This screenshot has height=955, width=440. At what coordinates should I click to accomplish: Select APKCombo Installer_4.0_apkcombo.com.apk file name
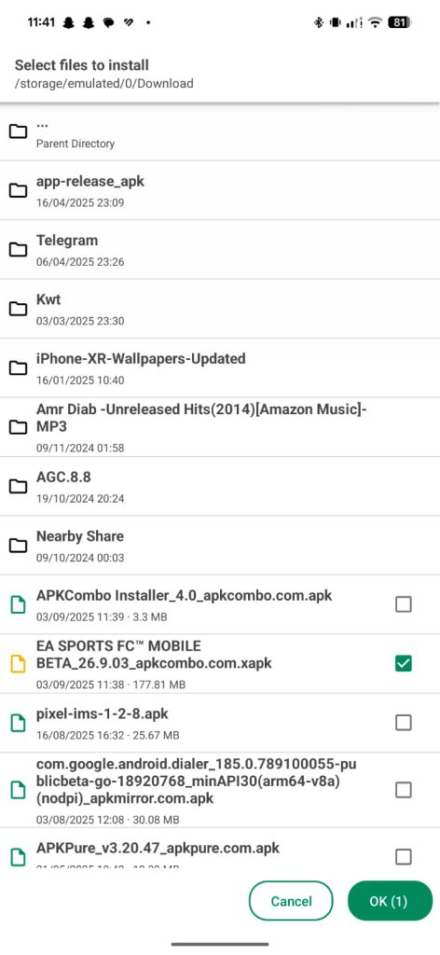pyautogui.click(x=185, y=595)
